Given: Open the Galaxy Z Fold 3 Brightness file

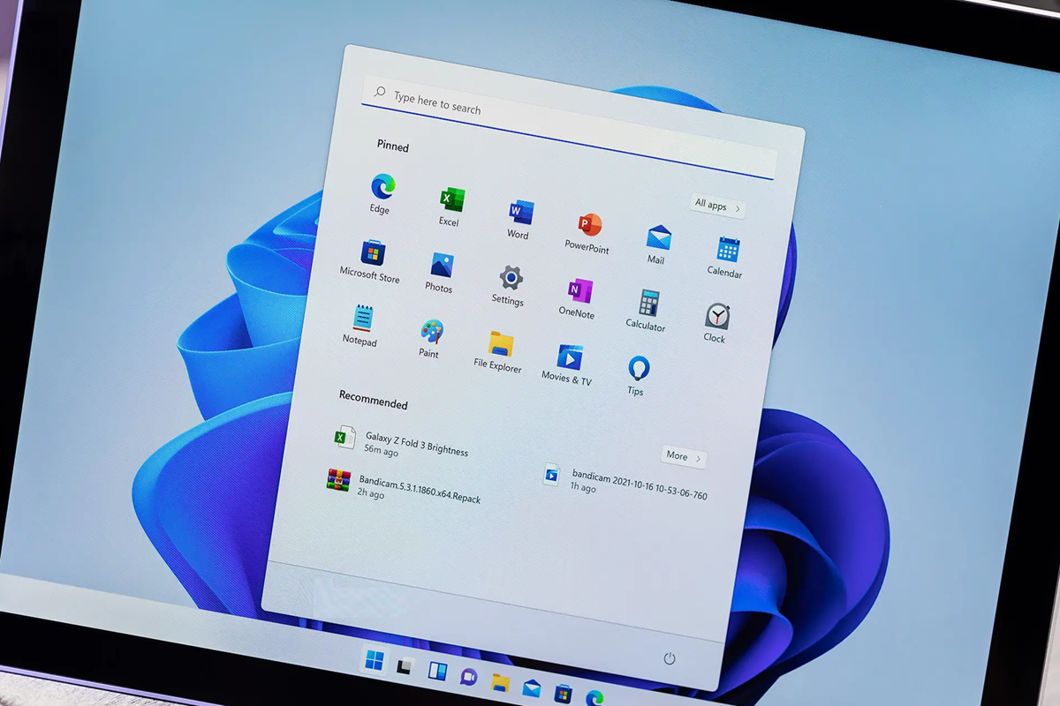Looking at the screenshot, I should (401, 442).
